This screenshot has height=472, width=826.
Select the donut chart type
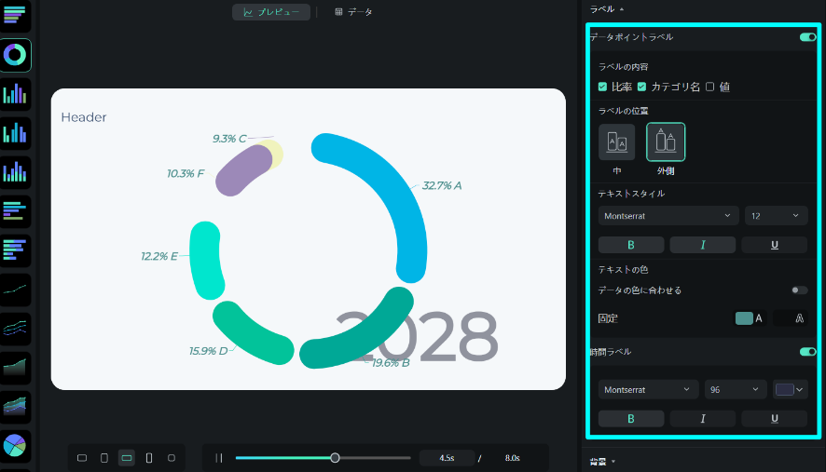pos(15,55)
